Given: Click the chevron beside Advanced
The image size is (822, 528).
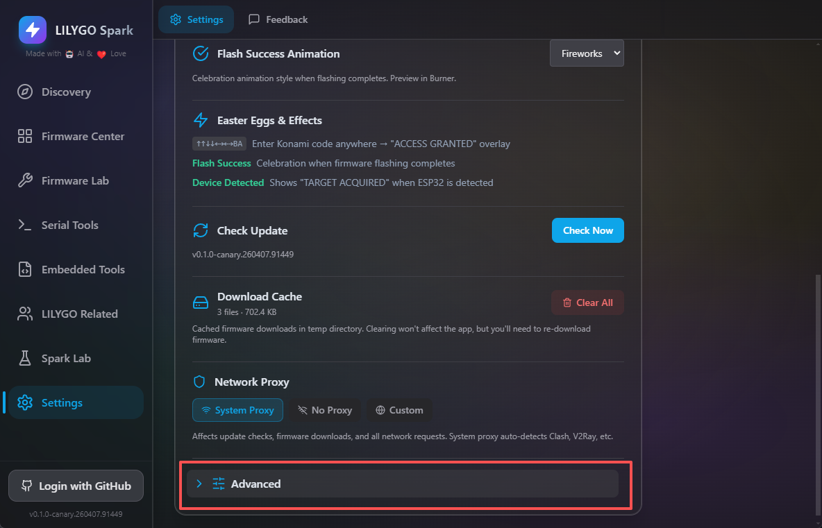Looking at the screenshot, I should coord(199,484).
